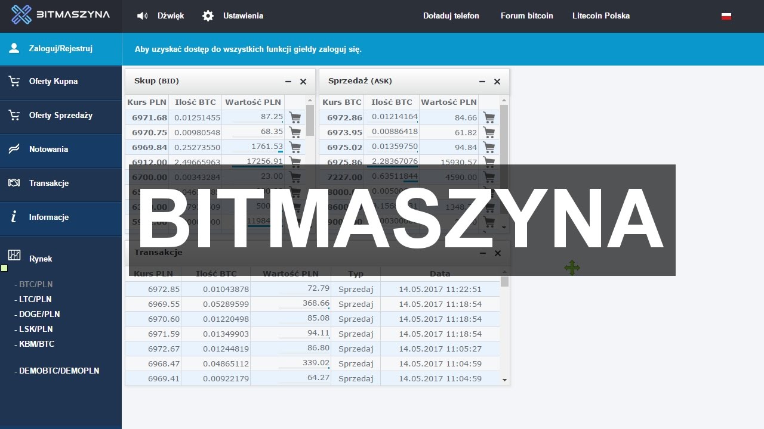Click cart icon for ask 6972.86
Image resolution: width=764 pixels, height=429 pixels.
point(489,117)
